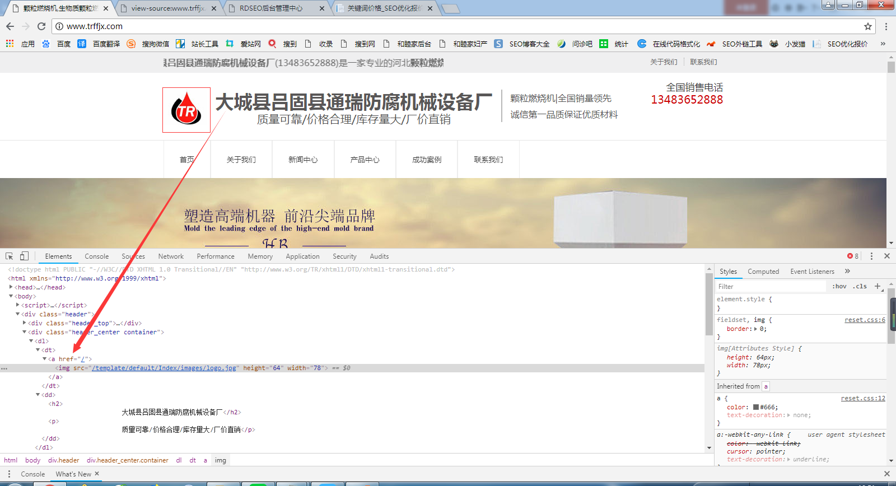Click the red error count indicator

click(x=853, y=256)
